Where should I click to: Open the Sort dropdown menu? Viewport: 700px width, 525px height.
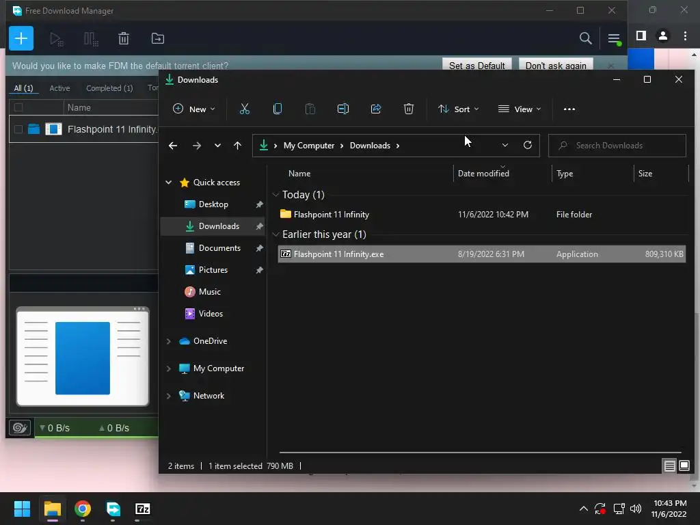[459, 109]
